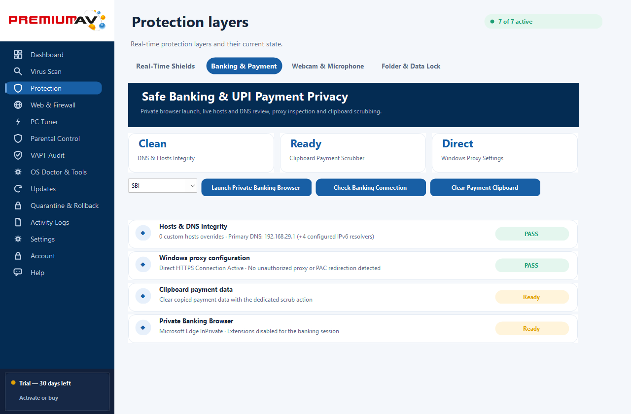Click diamond icon beside Windows proxy configuration
This screenshot has height=414, width=631.
[x=143, y=265]
